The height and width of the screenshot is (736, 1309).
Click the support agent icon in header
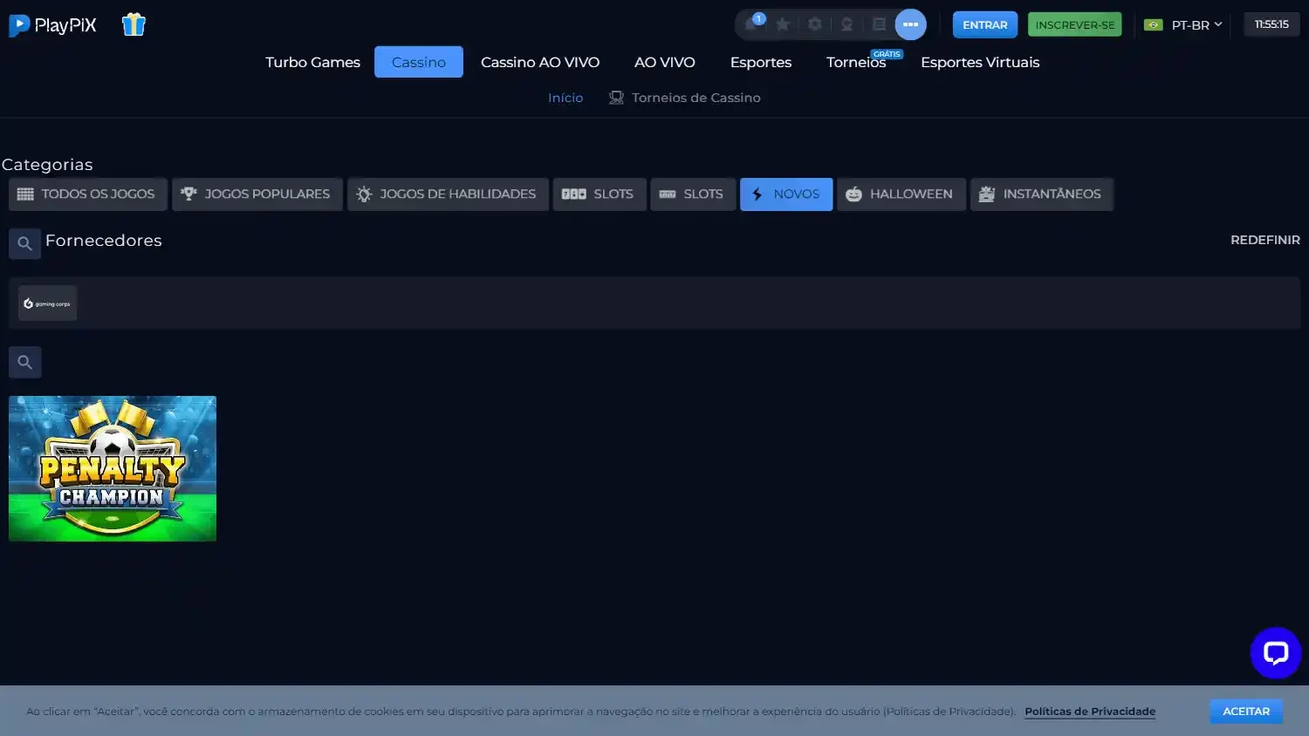point(846,24)
